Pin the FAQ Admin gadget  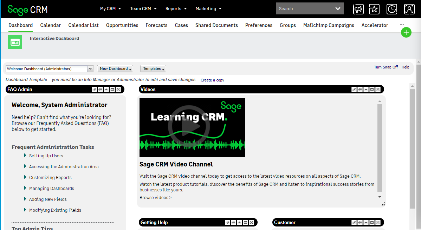click(100, 90)
